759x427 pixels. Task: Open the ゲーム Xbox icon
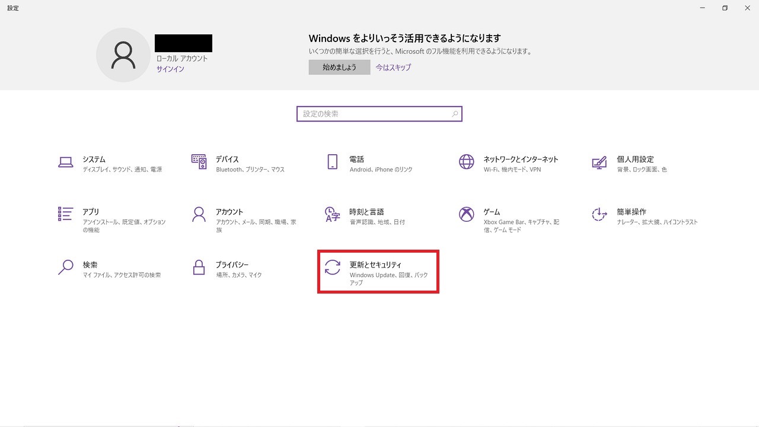(x=467, y=214)
